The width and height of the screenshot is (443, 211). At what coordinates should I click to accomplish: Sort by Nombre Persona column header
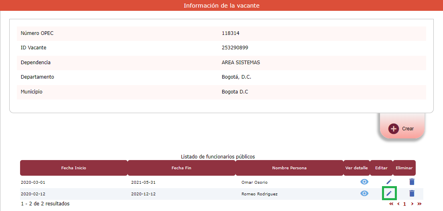(289, 168)
